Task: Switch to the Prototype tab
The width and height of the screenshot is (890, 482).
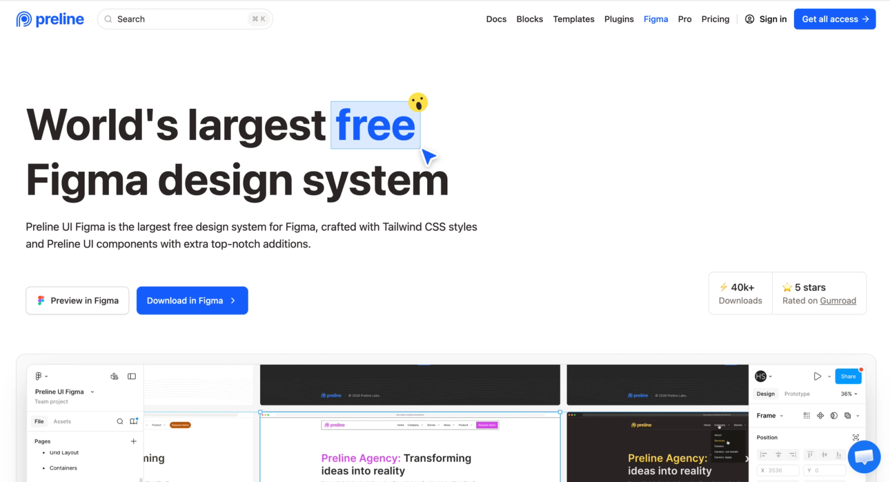Action: tap(797, 394)
